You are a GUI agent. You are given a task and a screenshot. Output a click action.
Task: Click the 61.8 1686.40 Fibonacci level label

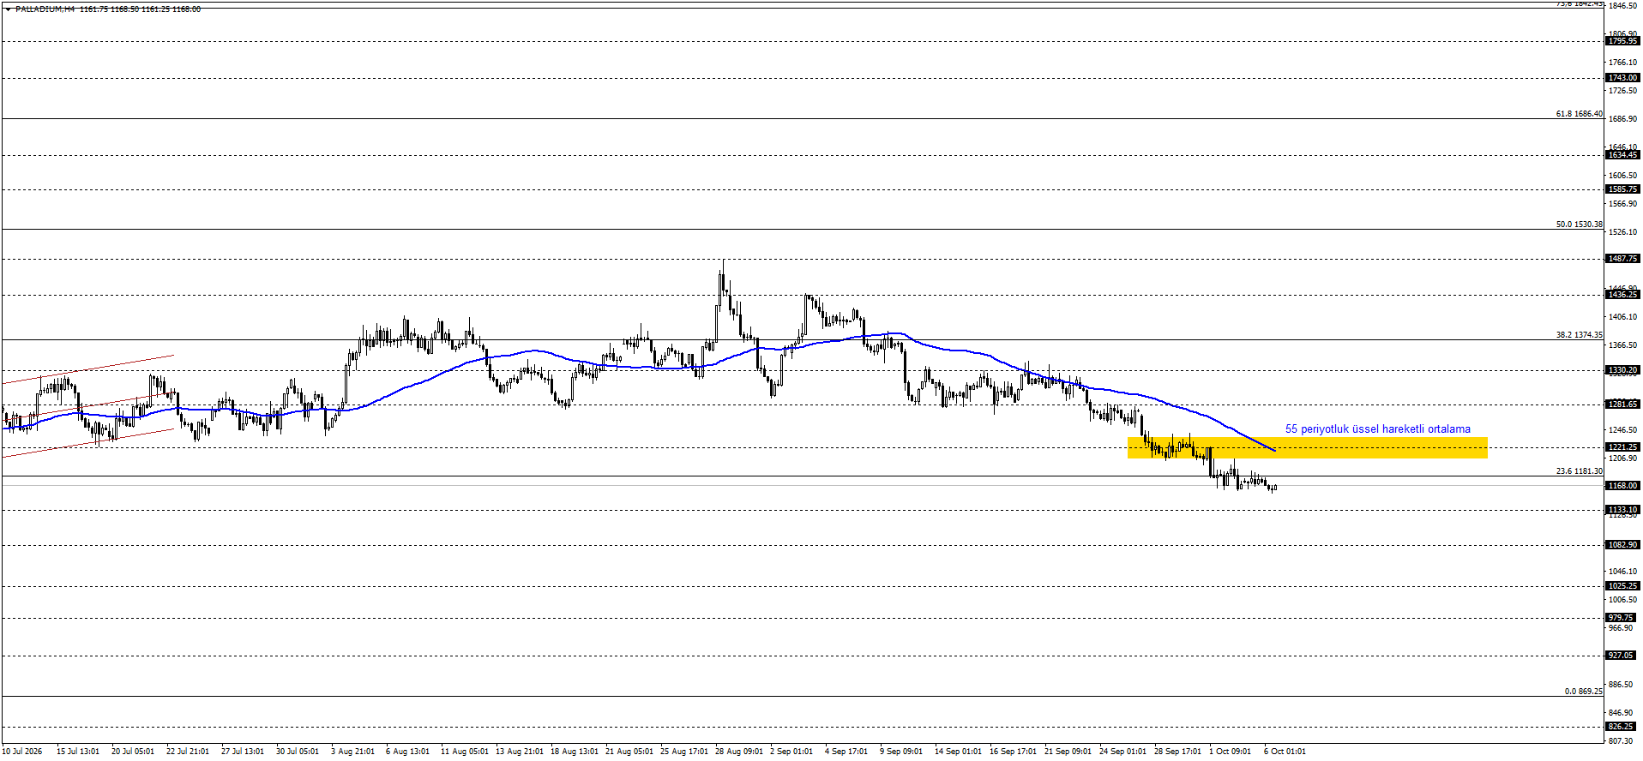1579,114
